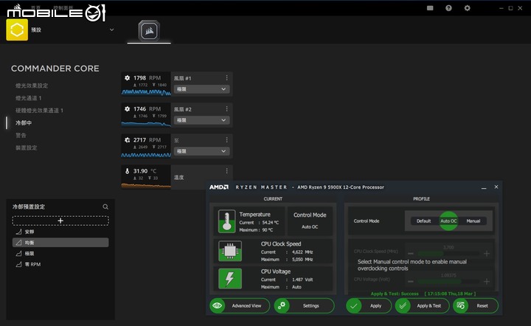Expand the 極限 preset dropdown for 風扇 #2

pyautogui.click(x=202, y=120)
